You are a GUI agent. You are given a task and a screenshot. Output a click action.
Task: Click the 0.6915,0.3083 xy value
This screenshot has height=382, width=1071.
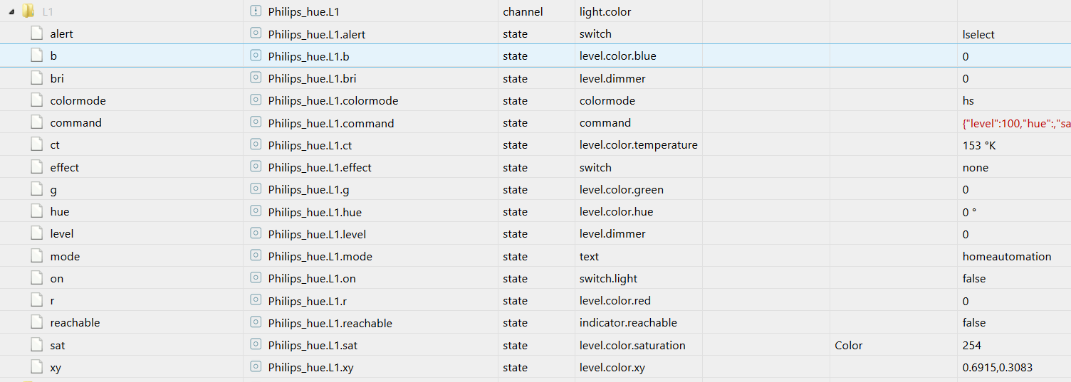click(x=998, y=367)
